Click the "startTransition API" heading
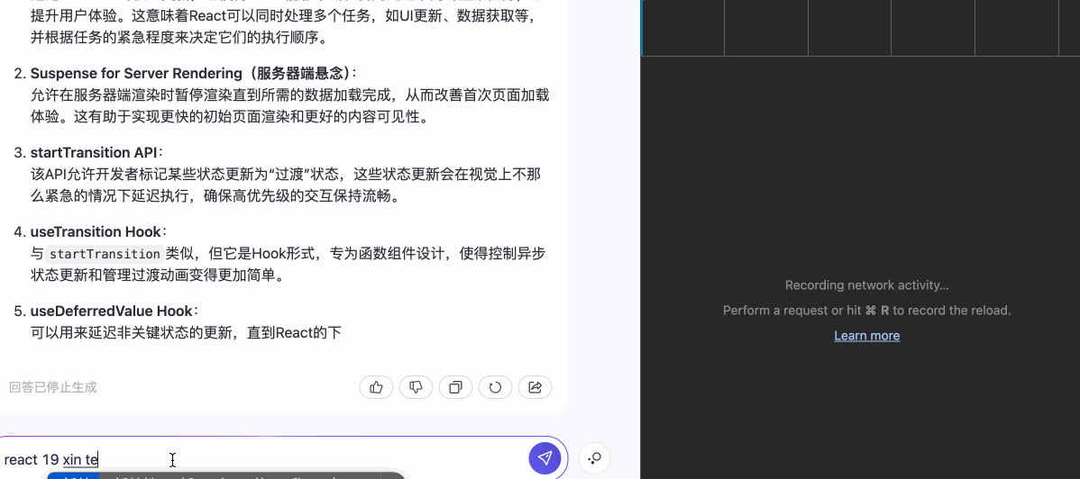Screen dimensions: 1080x479 (x=94, y=152)
